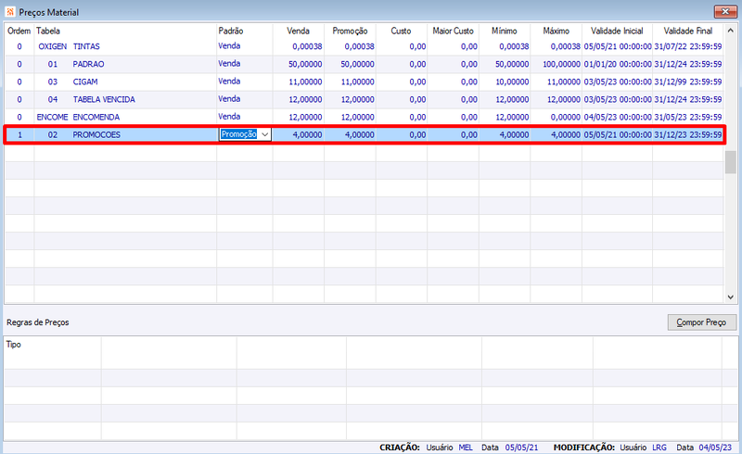Open the Padrão dropdown in PROMOCOES row
The image size is (742, 454).
pos(265,134)
